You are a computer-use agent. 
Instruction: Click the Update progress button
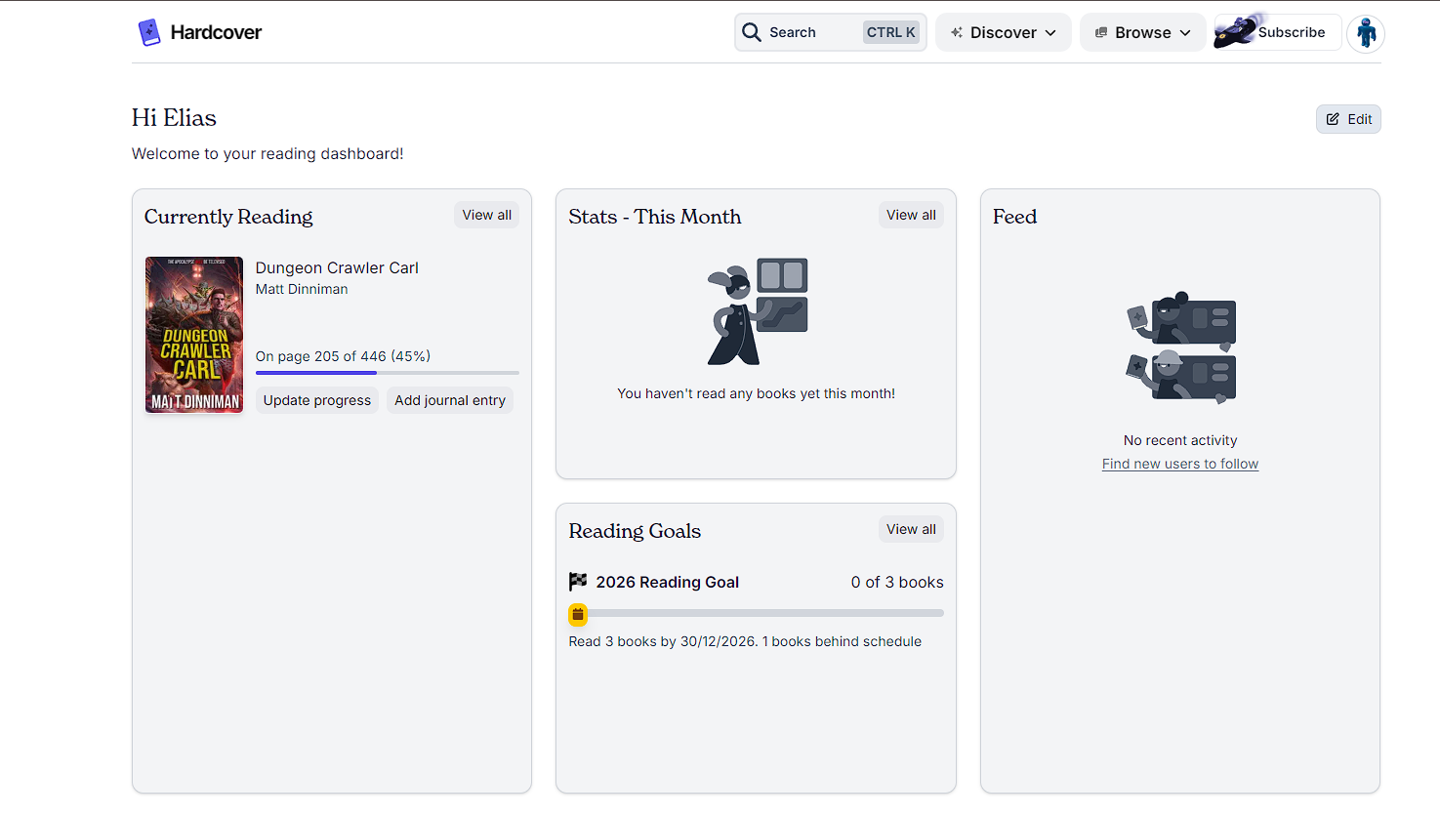pos(317,400)
